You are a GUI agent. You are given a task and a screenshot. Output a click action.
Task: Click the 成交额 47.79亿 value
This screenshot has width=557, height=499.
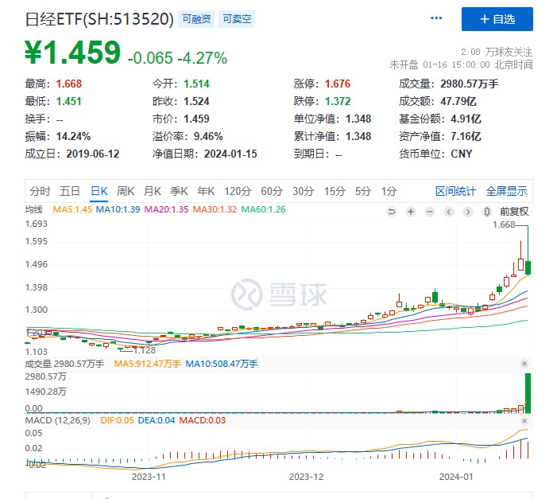(x=458, y=101)
